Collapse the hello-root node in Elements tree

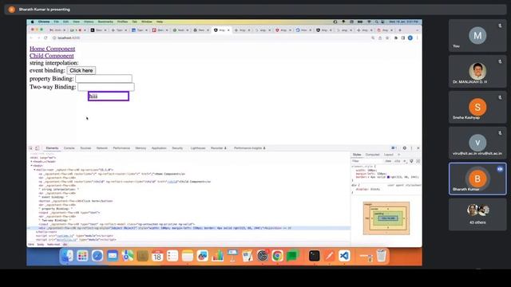(x=34, y=170)
